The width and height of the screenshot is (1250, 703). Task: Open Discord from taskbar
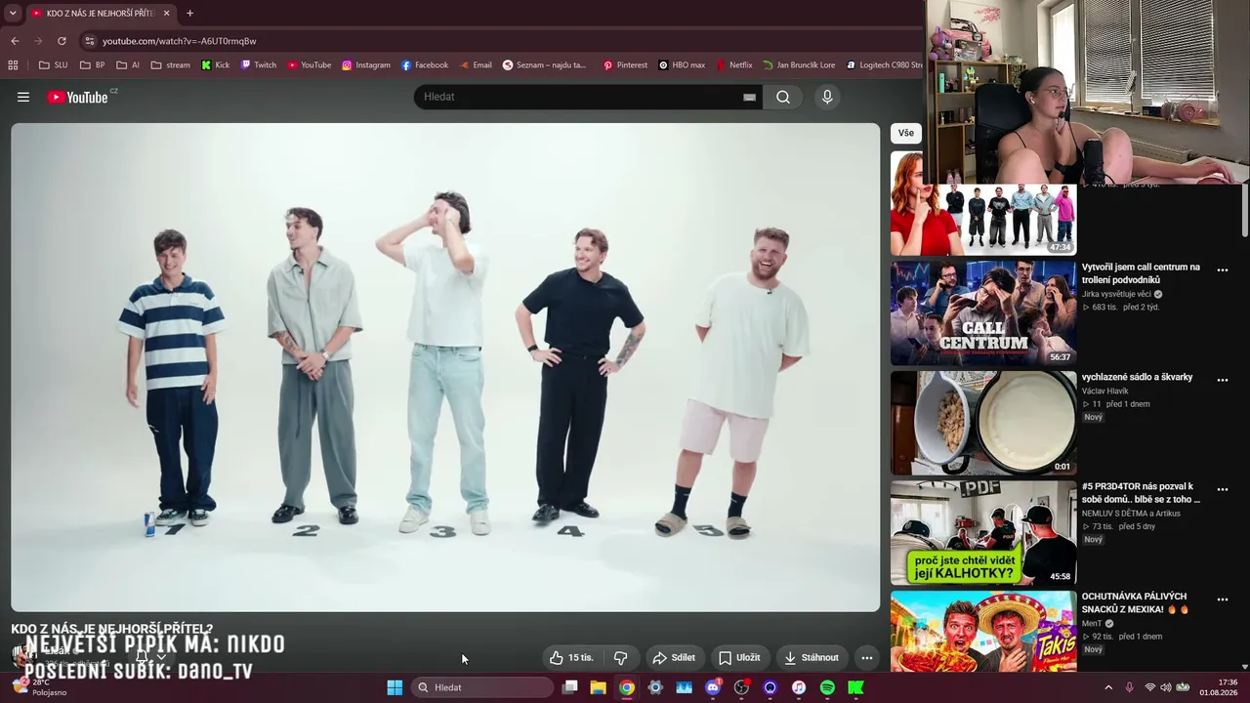pos(713,687)
